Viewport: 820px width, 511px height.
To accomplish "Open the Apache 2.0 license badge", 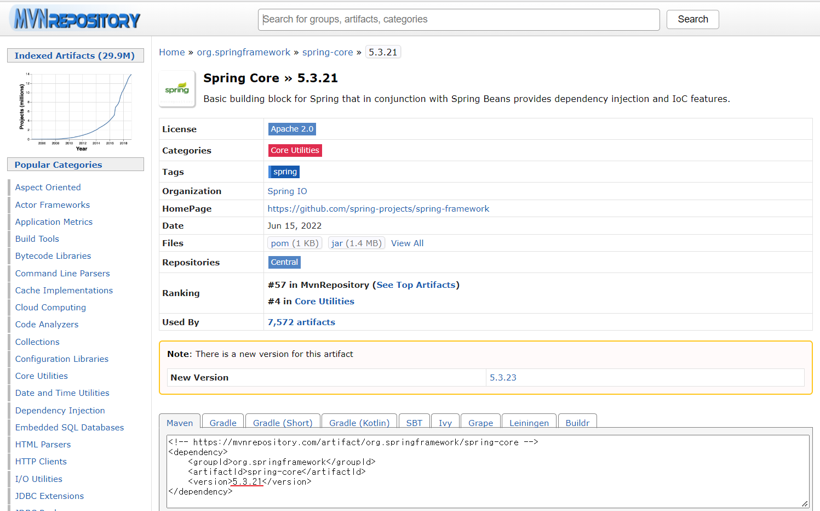I will tap(292, 129).
